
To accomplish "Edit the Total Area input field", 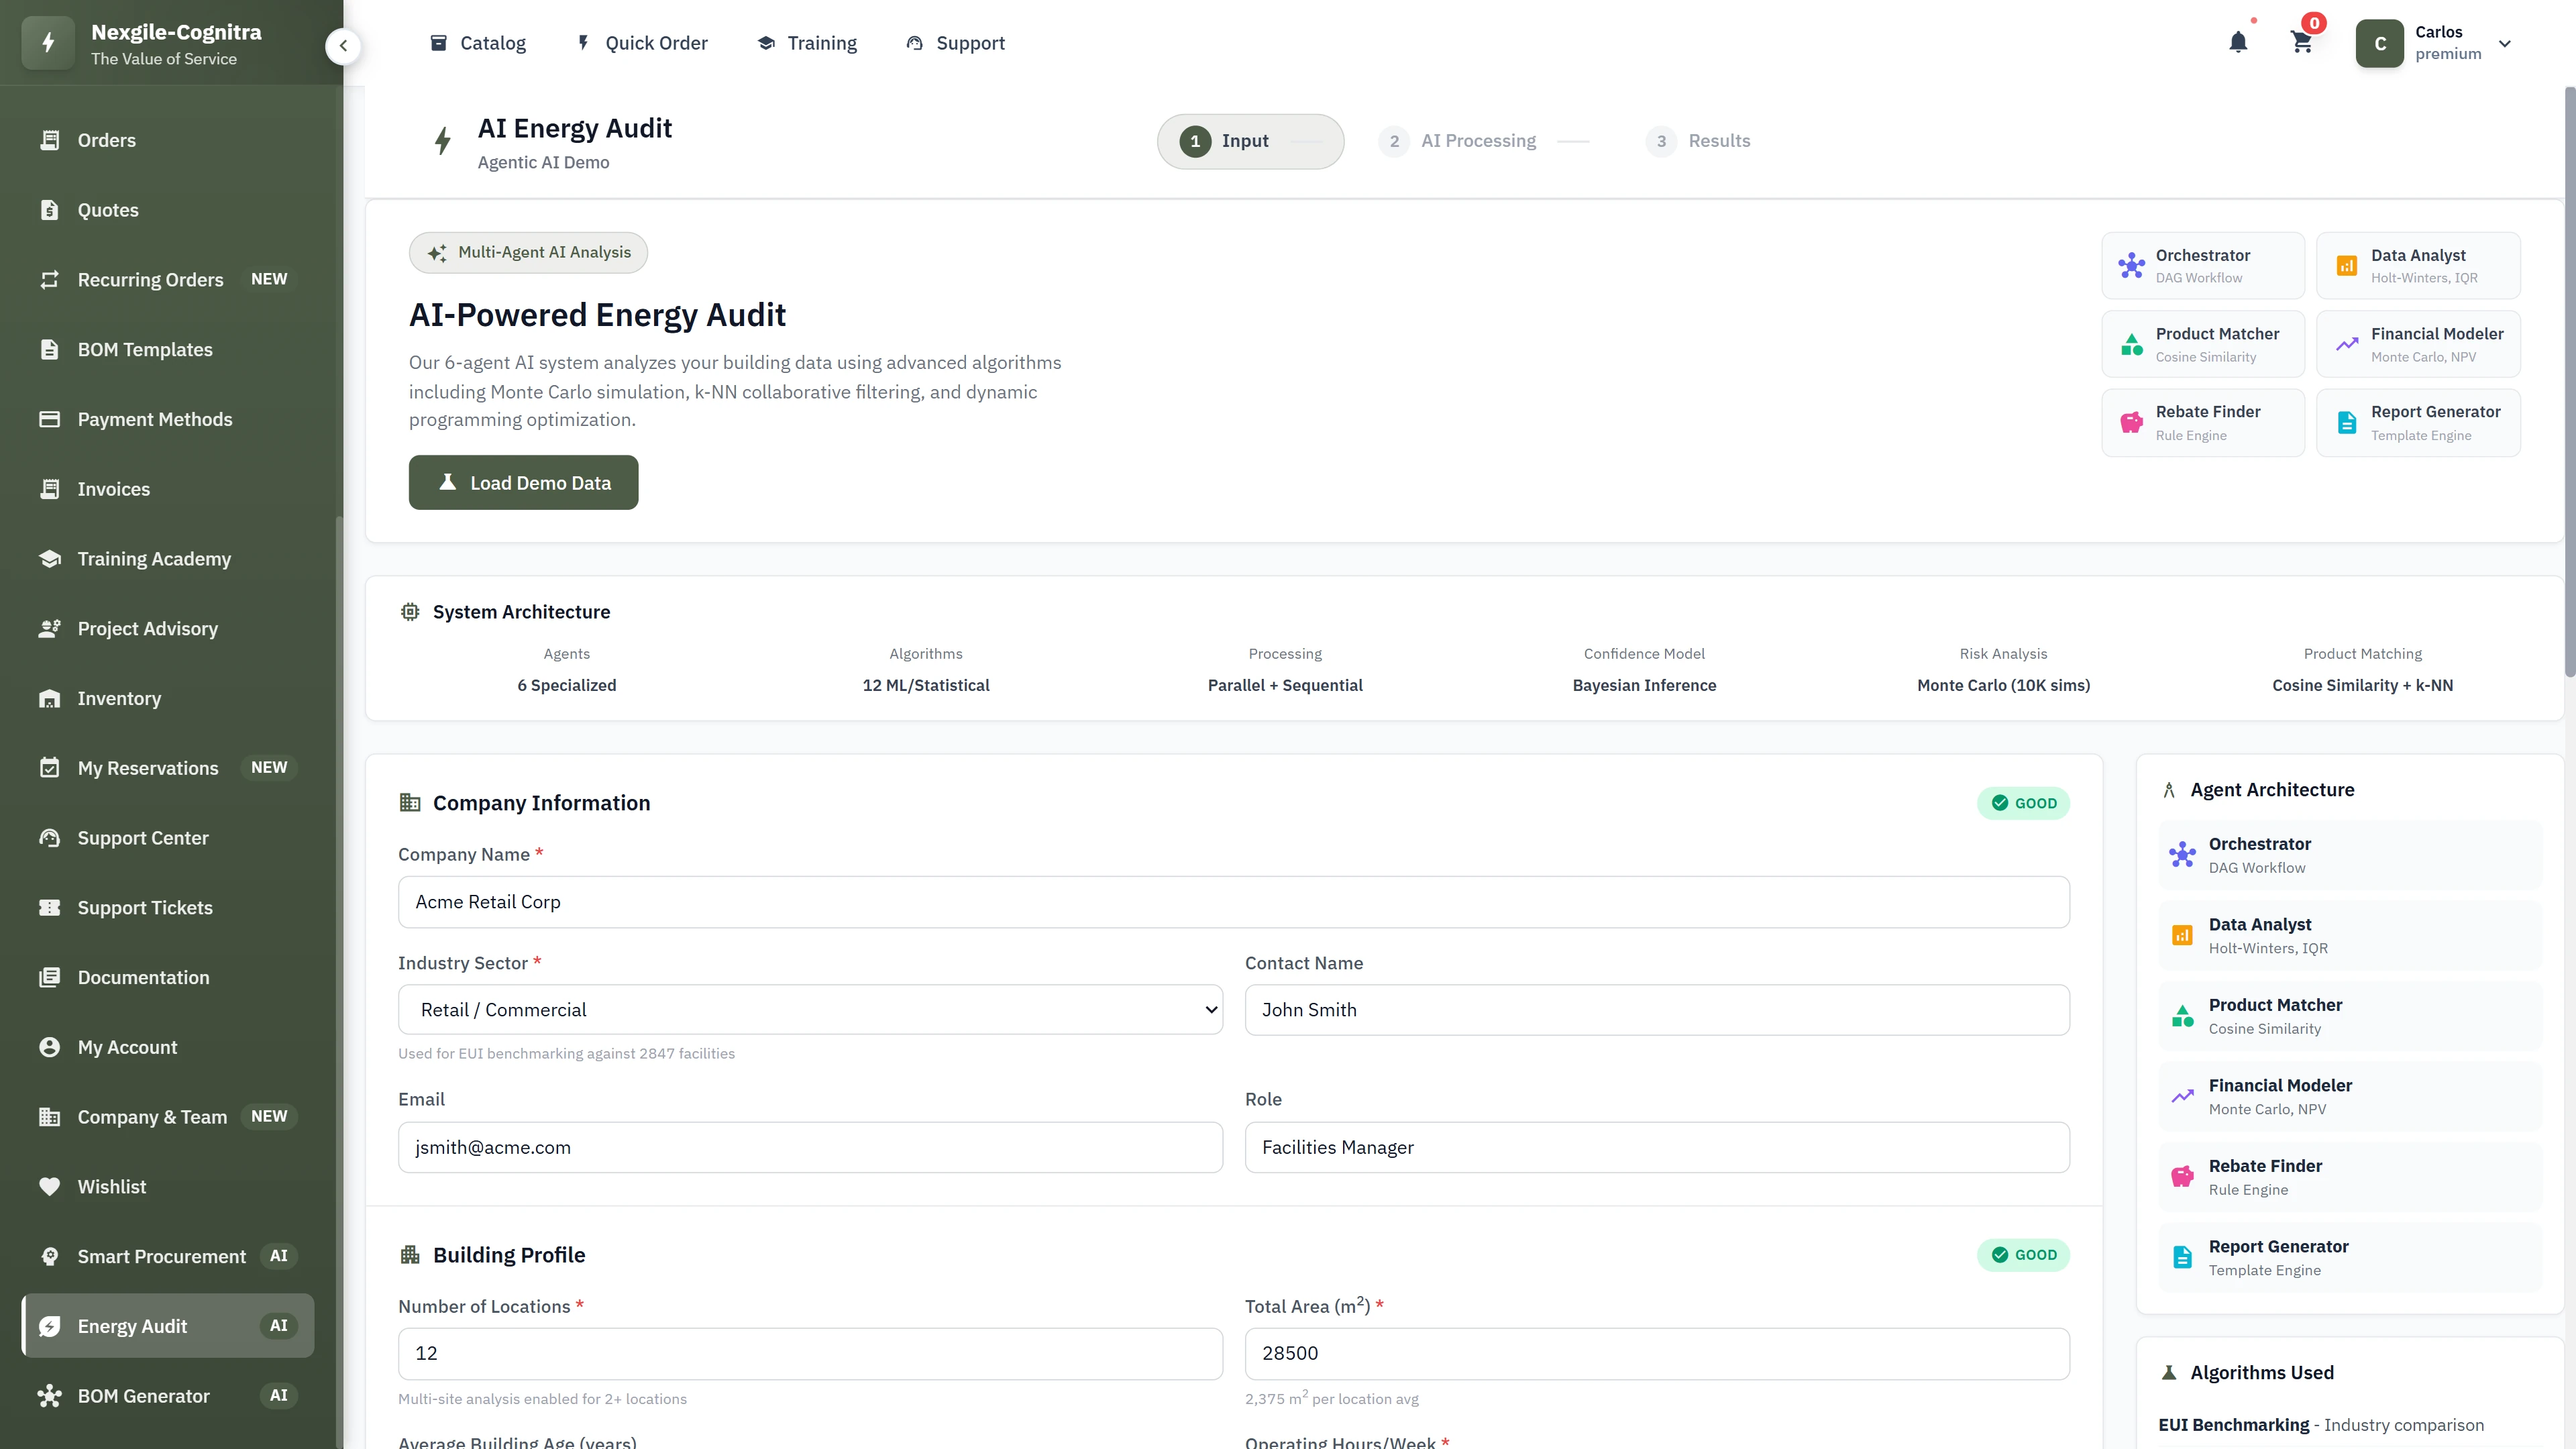I will tap(1656, 1354).
